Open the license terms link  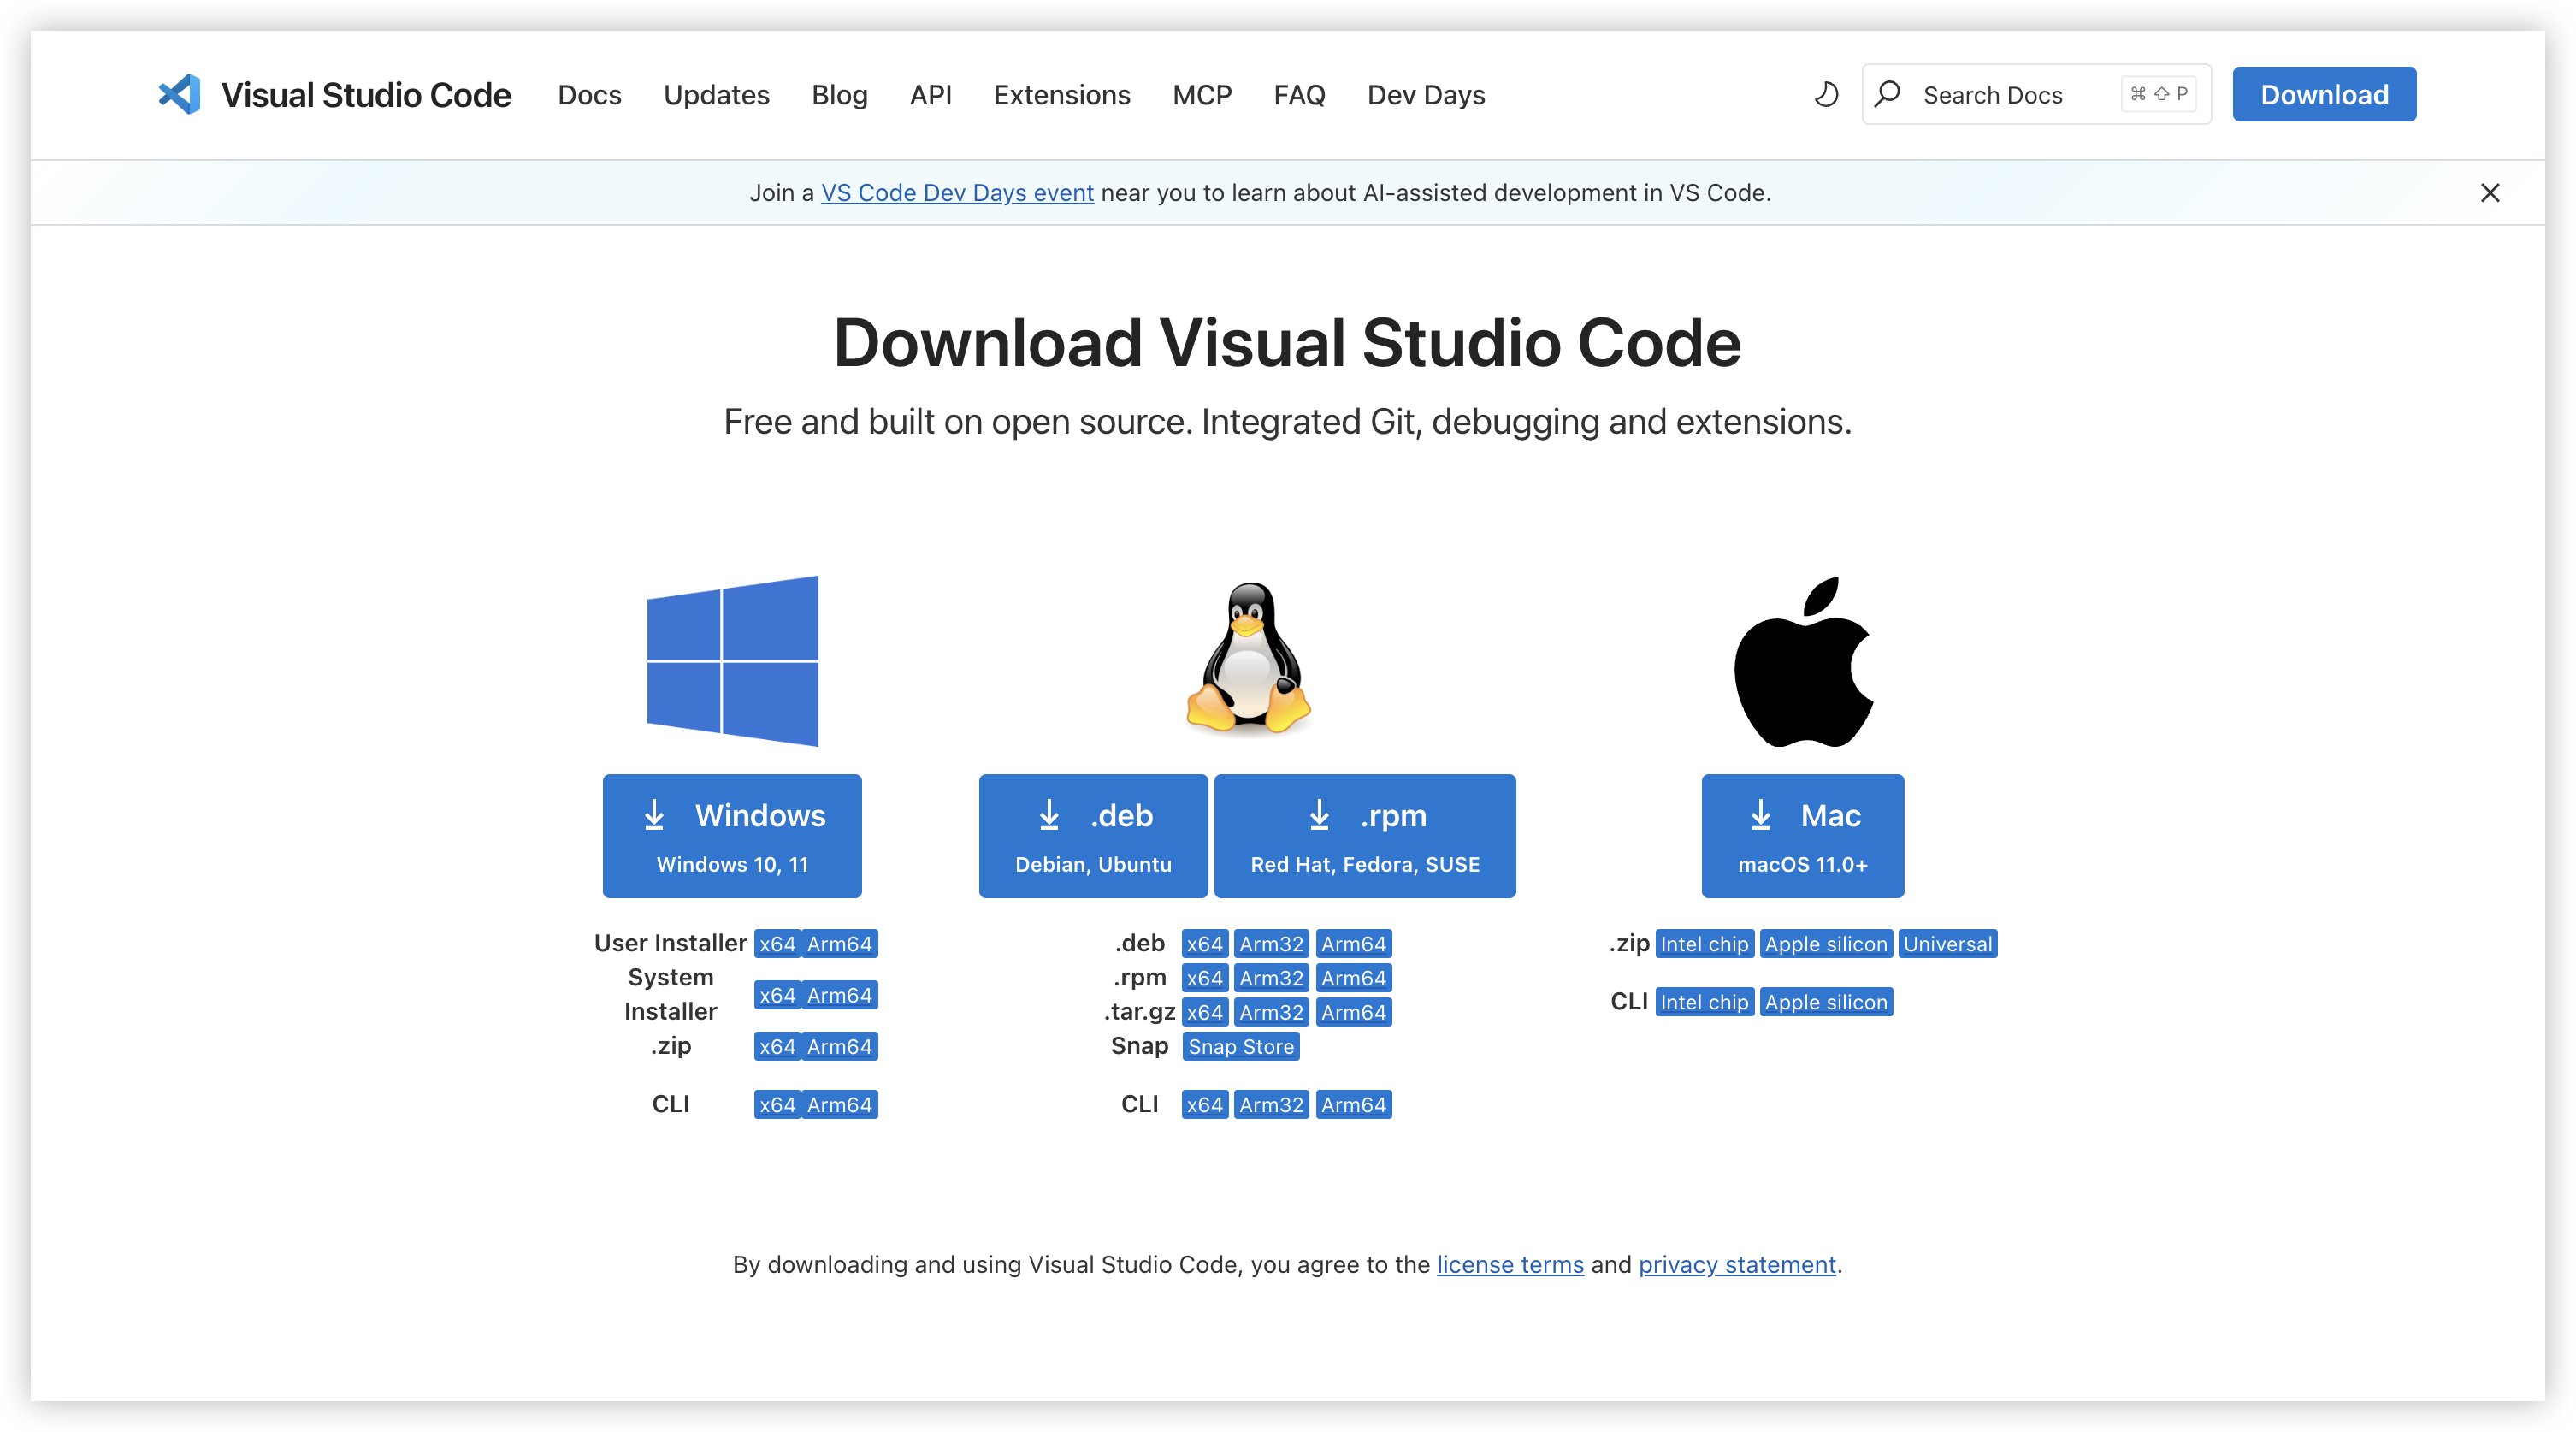(x=1510, y=1265)
